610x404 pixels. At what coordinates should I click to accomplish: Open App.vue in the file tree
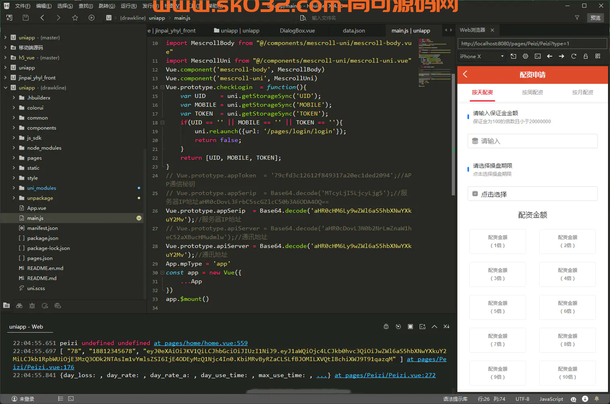coord(37,208)
